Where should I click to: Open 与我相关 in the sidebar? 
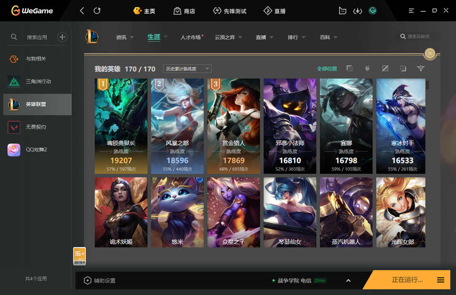(x=37, y=59)
